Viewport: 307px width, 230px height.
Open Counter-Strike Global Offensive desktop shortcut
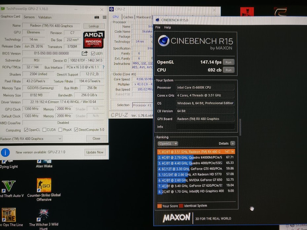[44, 190]
